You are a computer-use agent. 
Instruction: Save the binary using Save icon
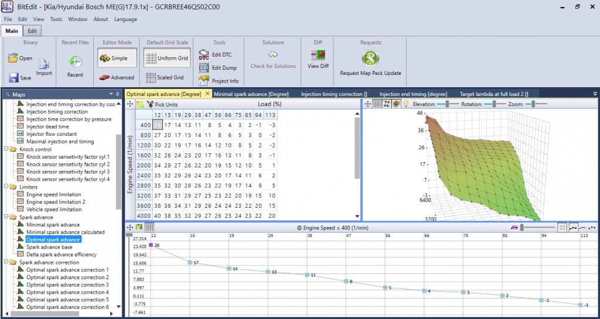pos(14,77)
